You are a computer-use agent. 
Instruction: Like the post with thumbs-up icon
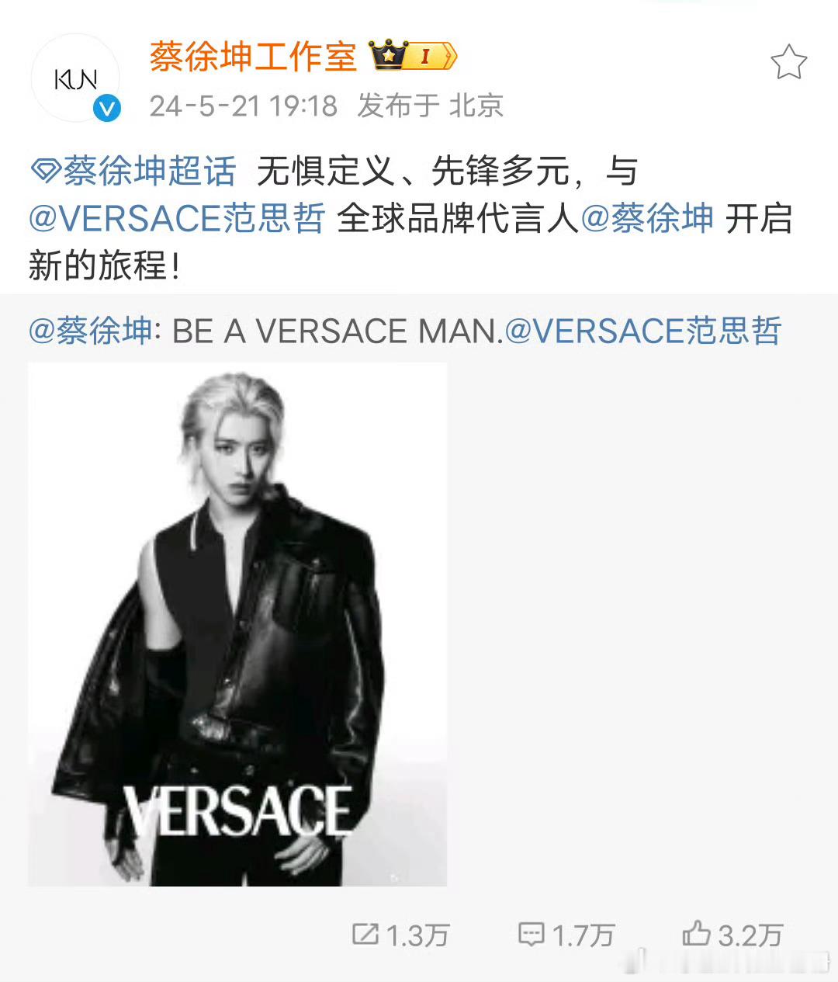[696, 932]
